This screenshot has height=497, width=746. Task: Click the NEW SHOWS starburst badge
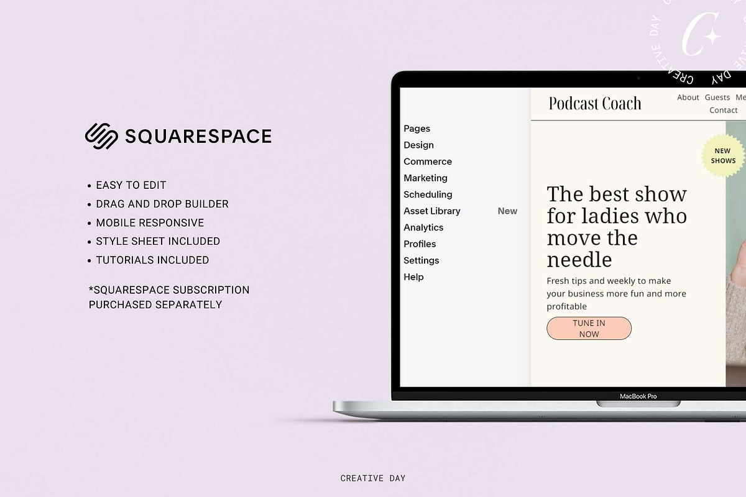(x=723, y=156)
